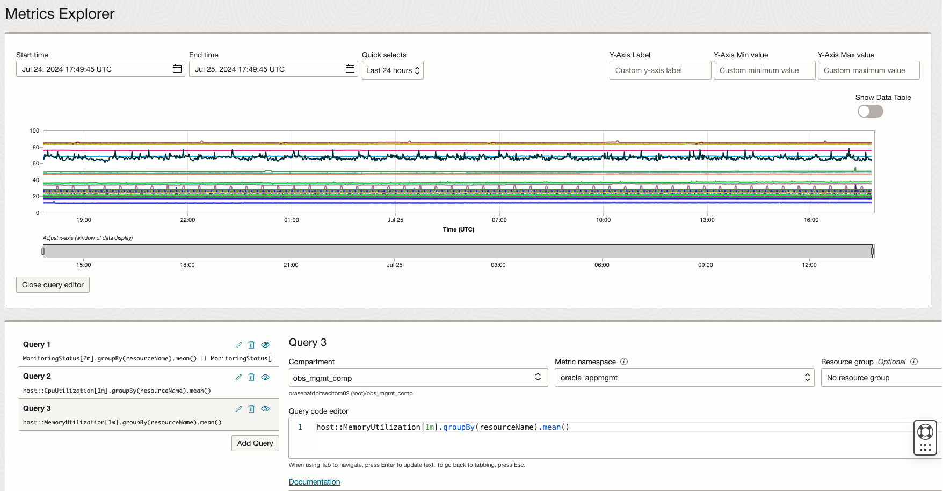Edit Query 1 using the pencil icon

238,345
